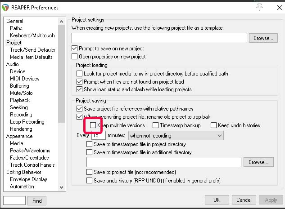Select the Audio category

[x=12, y=64]
